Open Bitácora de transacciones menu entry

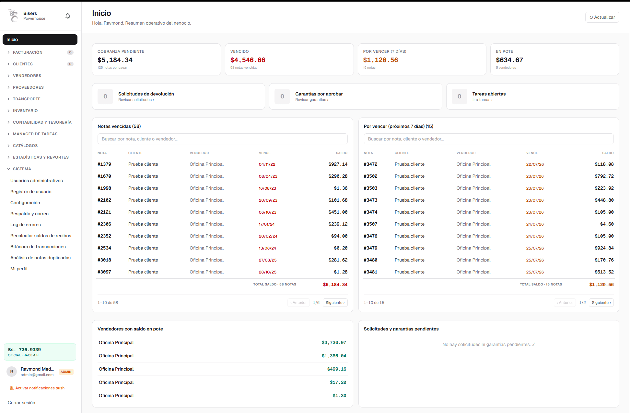(38, 247)
